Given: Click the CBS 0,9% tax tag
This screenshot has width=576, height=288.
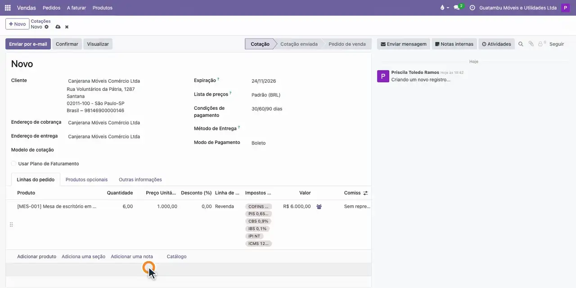Looking at the screenshot, I should click(x=258, y=221).
